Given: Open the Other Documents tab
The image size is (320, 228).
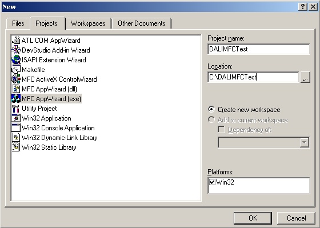Looking at the screenshot, I should [142, 23].
